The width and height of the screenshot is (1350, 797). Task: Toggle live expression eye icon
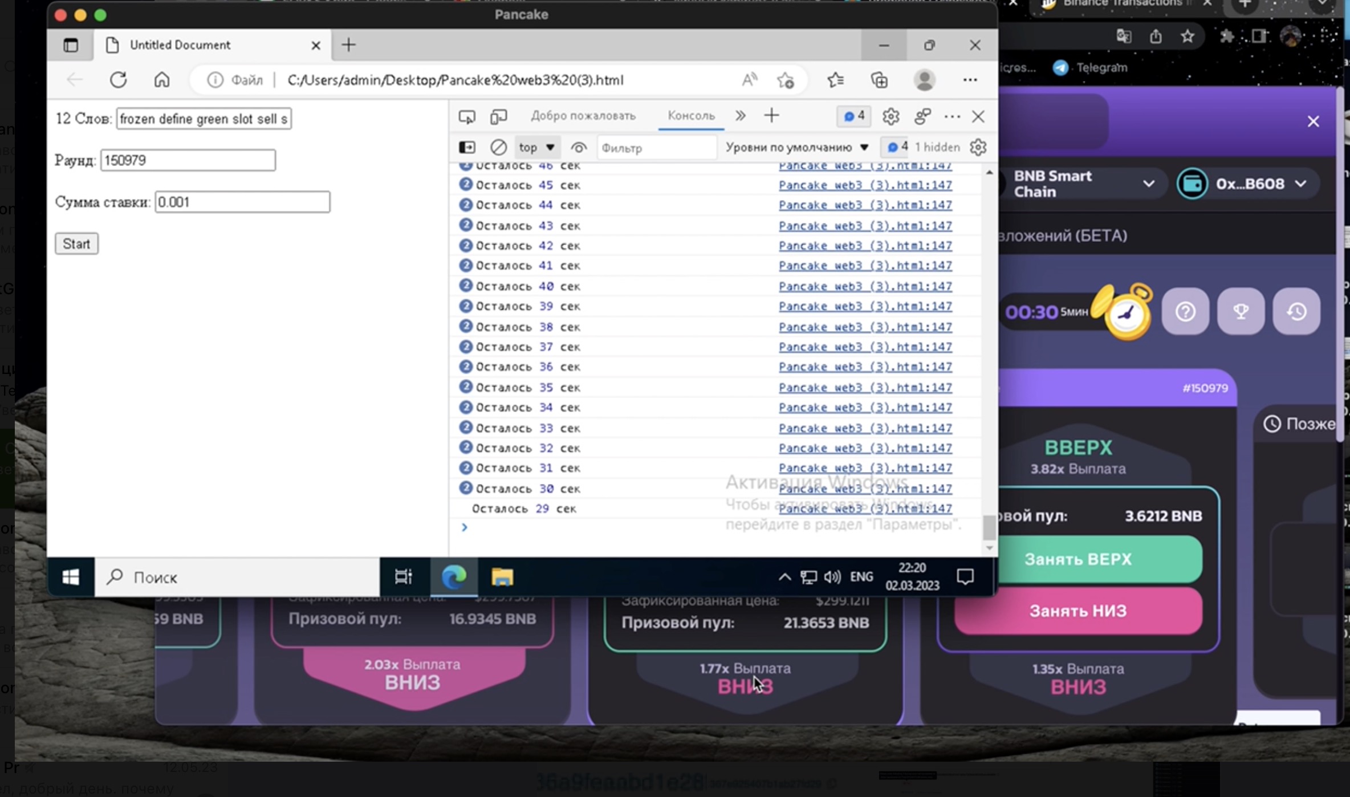point(579,148)
